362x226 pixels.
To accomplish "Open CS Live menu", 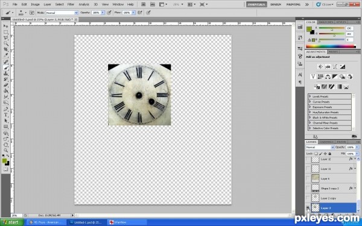I will point(325,4).
